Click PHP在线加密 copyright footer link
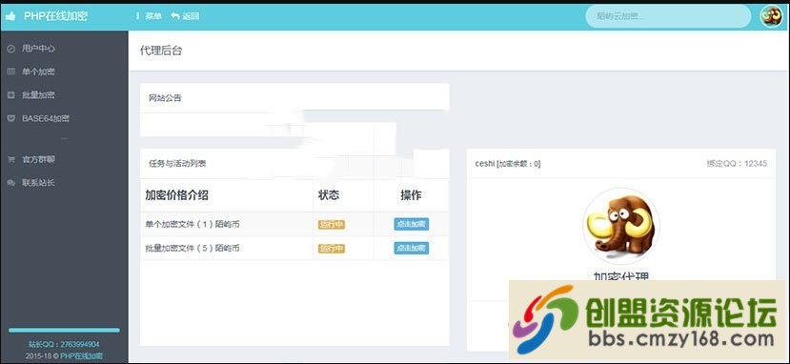This screenshot has height=364, width=790. pos(82,356)
